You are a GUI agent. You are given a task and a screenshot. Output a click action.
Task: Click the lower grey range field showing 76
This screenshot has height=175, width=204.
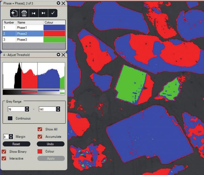tap(16, 109)
